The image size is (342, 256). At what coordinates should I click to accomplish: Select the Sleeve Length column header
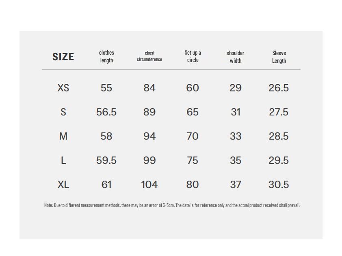coord(279,57)
